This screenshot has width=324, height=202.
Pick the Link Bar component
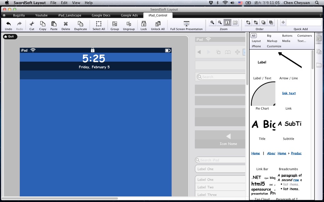pyautogui.click(x=262, y=157)
